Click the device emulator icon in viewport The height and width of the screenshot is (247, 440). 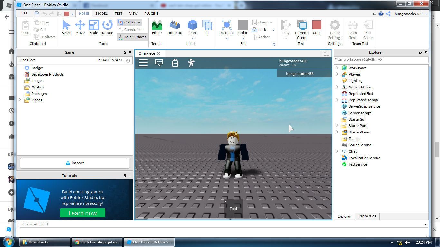coord(326,53)
